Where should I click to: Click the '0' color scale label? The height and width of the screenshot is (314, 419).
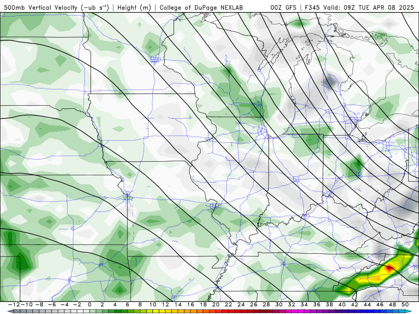coord(90,305)
